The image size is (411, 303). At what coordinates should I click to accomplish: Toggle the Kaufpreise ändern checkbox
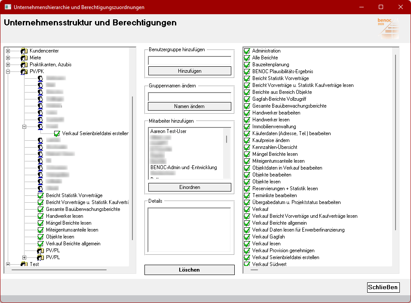point(247,140)
